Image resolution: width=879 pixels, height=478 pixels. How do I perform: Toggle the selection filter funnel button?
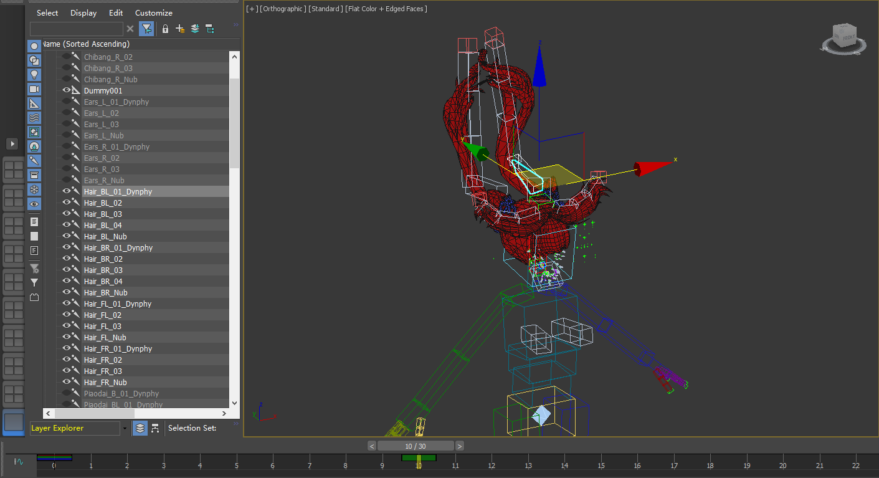[x=146, y=29]
